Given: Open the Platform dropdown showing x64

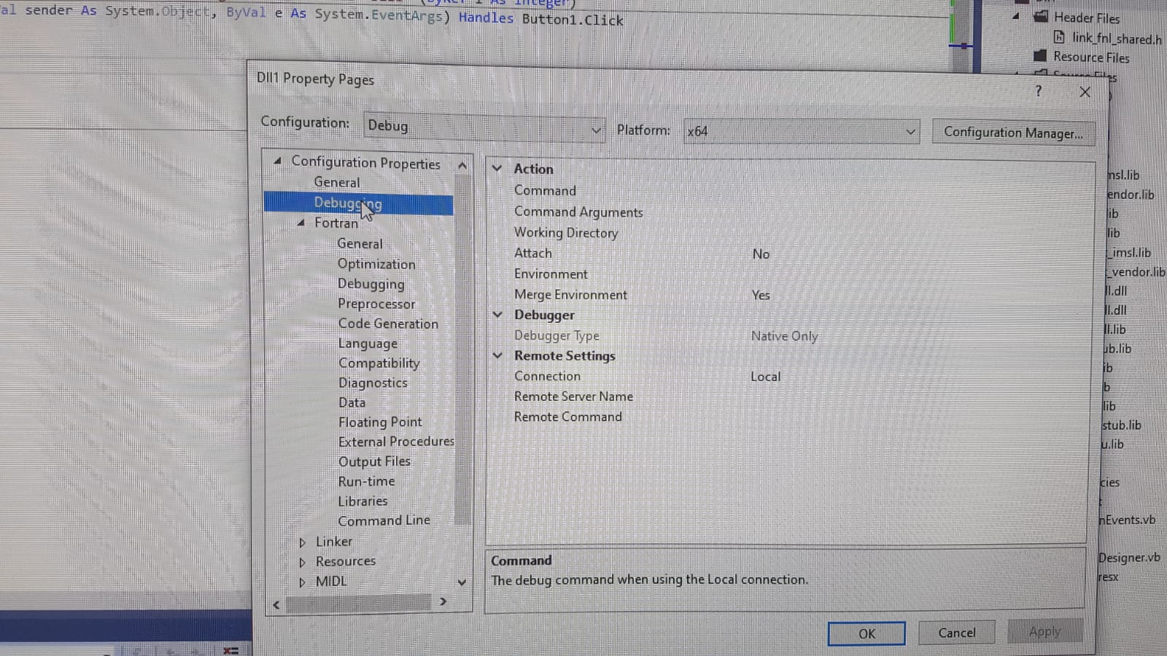Looking at the screenshot, I should pos(800,132).
